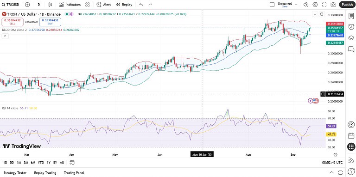
Task: Create a price Alert
Action: [x=103, y=5]
